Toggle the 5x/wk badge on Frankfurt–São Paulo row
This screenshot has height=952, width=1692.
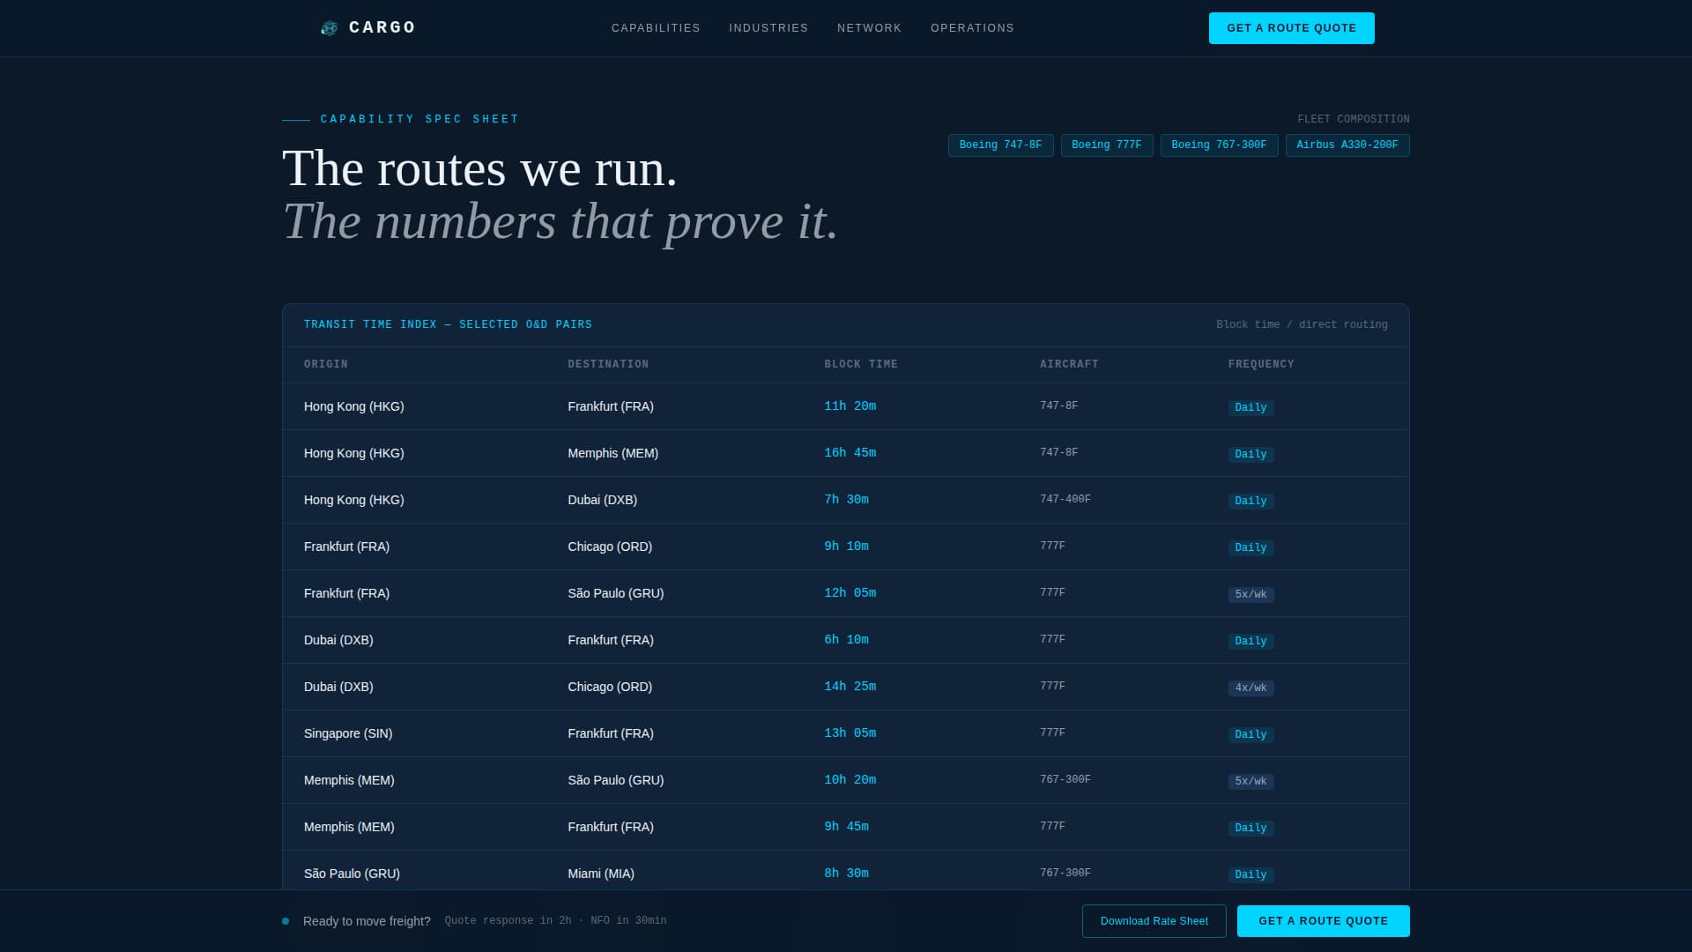(1250, 594)
